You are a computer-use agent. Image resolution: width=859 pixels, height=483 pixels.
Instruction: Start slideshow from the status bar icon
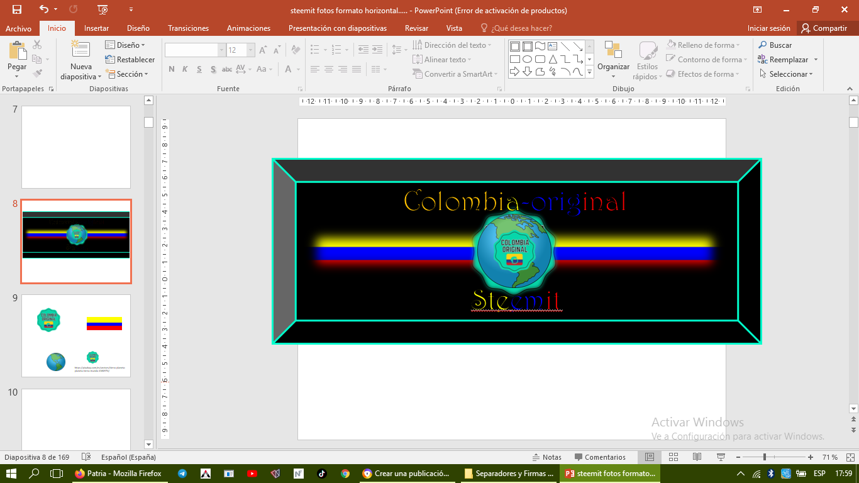tap(721, 457)
